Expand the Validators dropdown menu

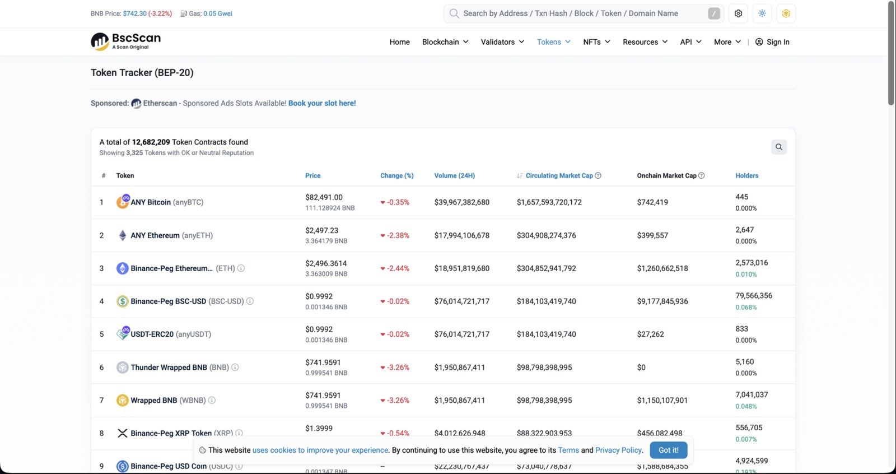tap(503, 42)
